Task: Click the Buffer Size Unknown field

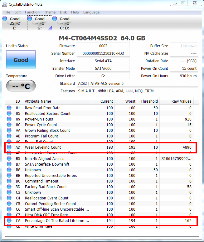Action: click(x=184, y=46)
